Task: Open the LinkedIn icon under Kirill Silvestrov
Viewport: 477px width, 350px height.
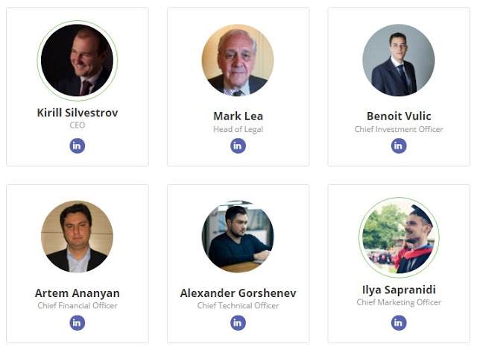Action: pos(78,146)
